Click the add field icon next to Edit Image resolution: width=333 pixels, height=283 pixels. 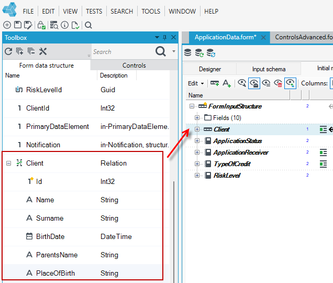tap(215, 83)
